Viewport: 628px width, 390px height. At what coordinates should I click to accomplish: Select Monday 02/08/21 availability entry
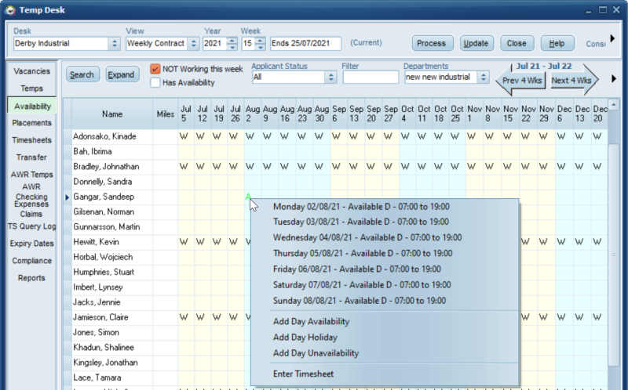[361, 207]
